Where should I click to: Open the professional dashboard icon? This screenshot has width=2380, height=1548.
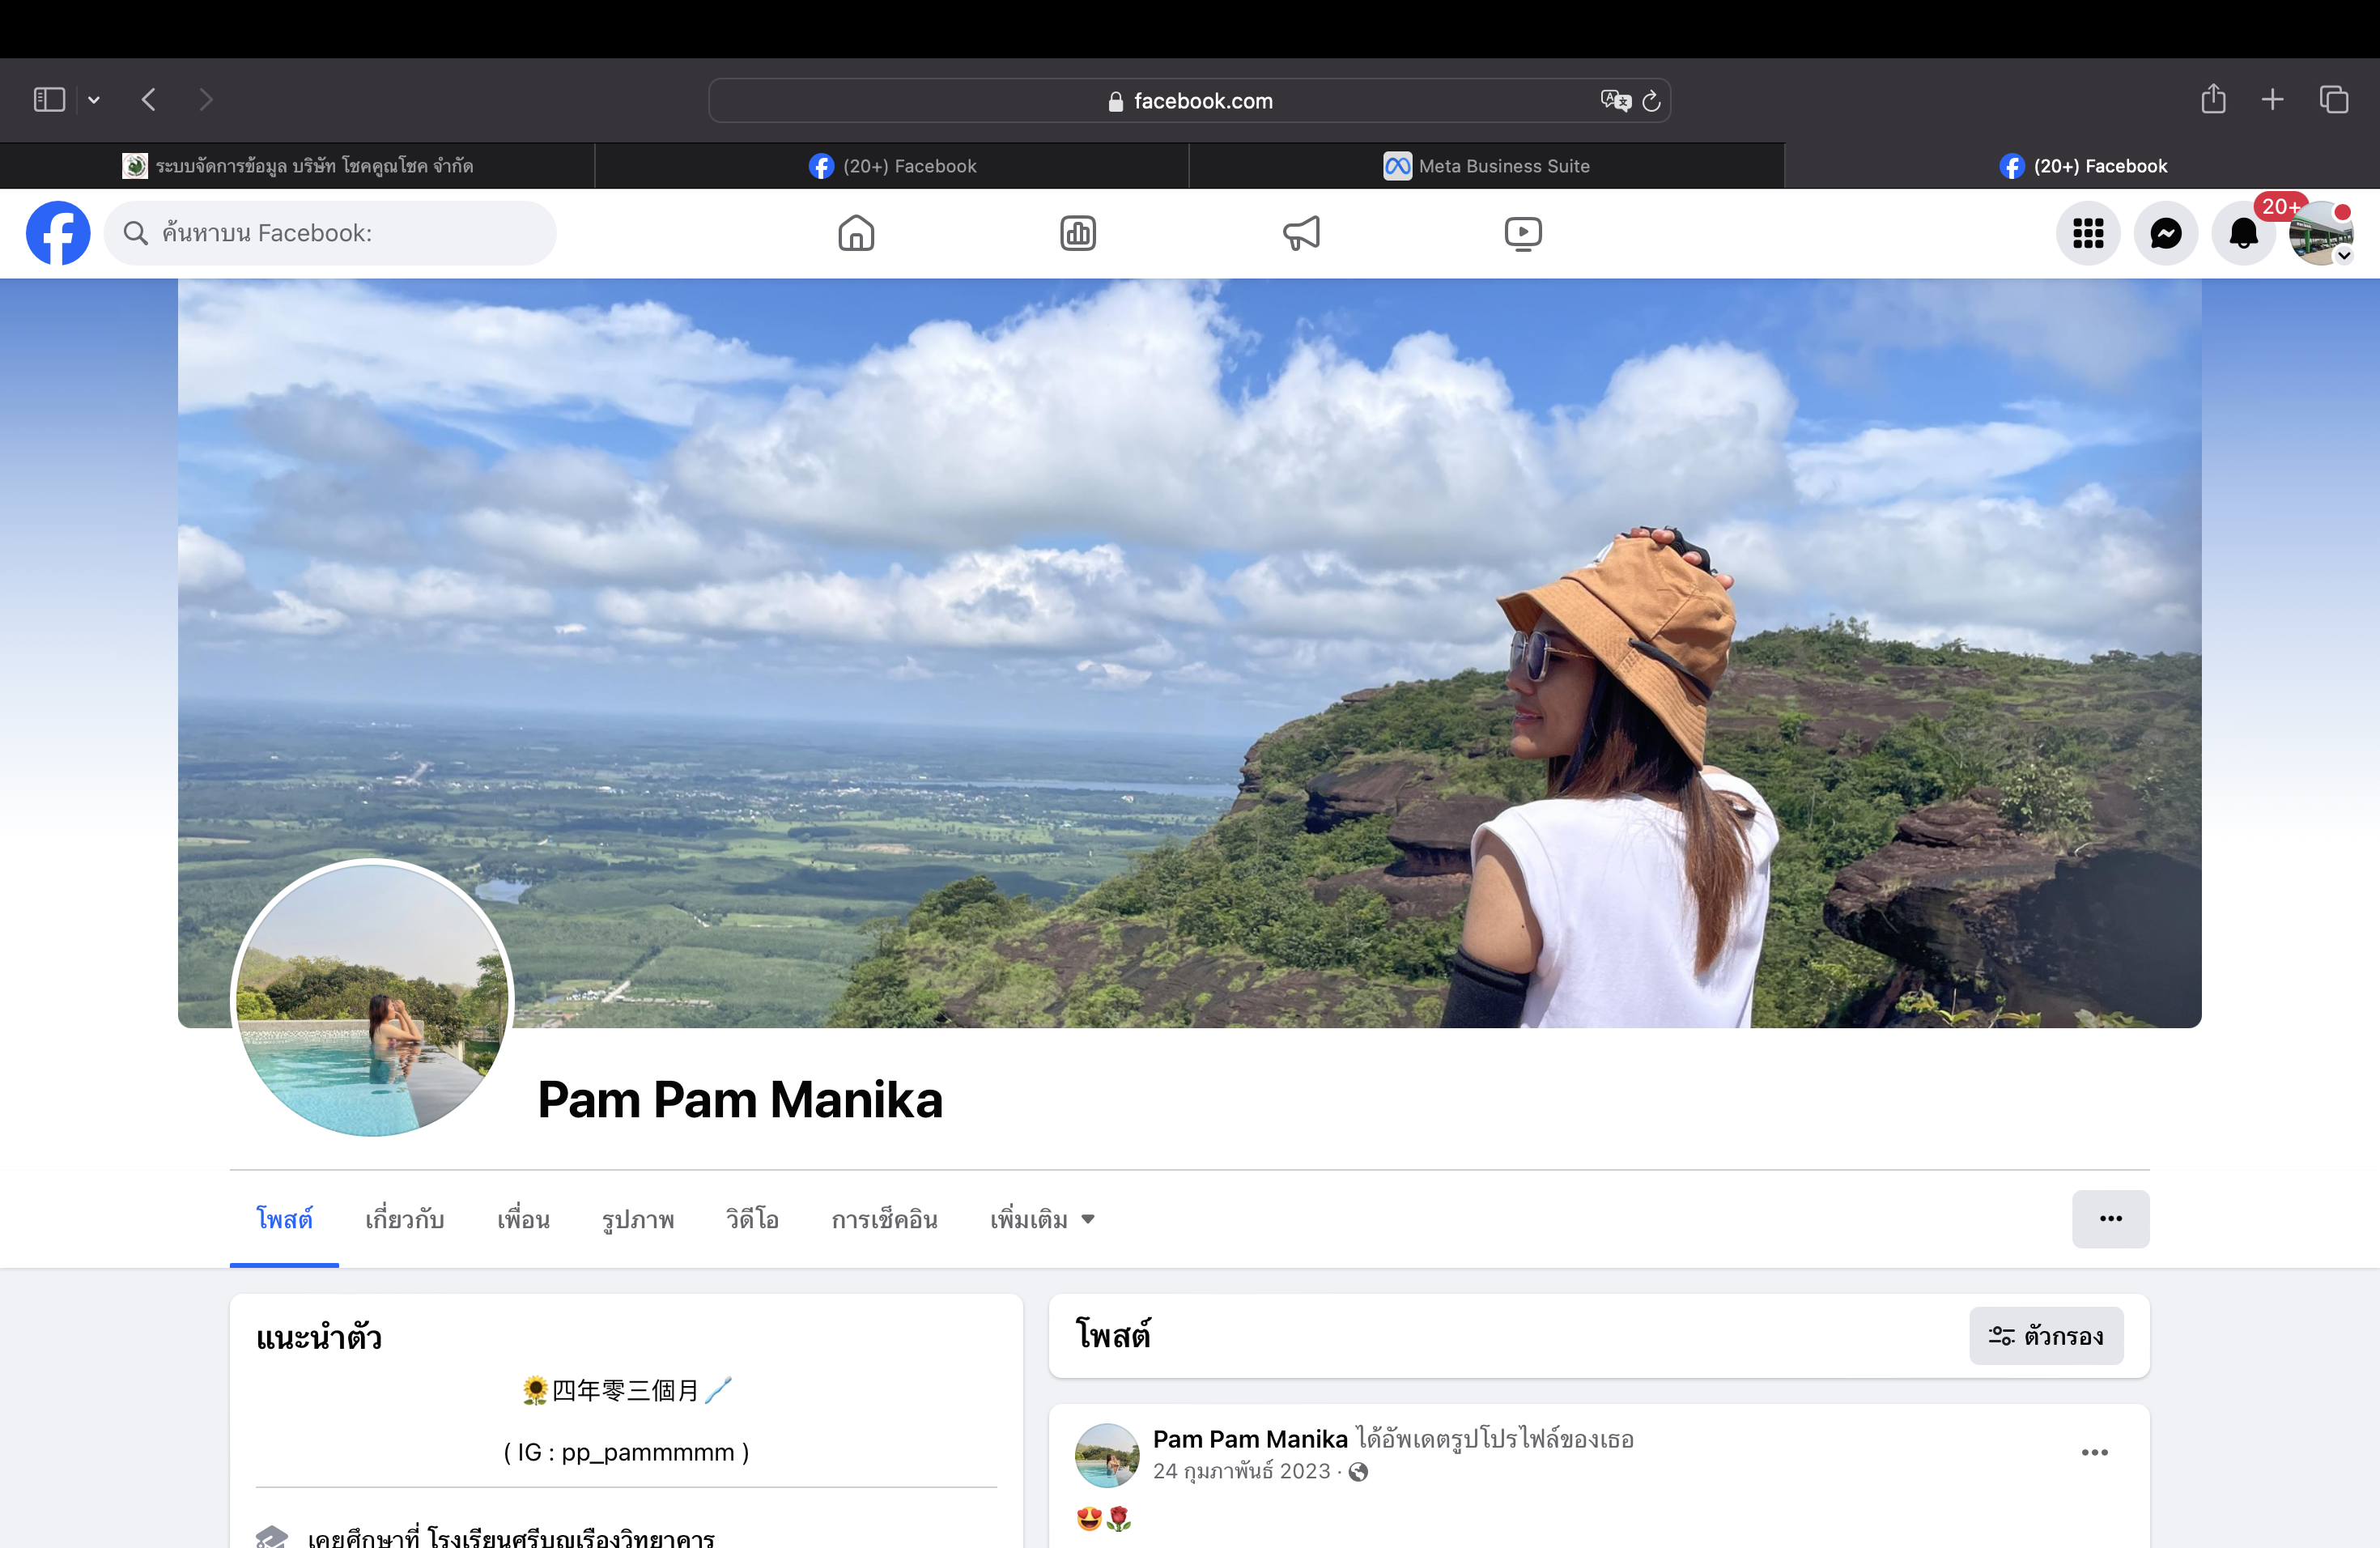(1078, 234)
